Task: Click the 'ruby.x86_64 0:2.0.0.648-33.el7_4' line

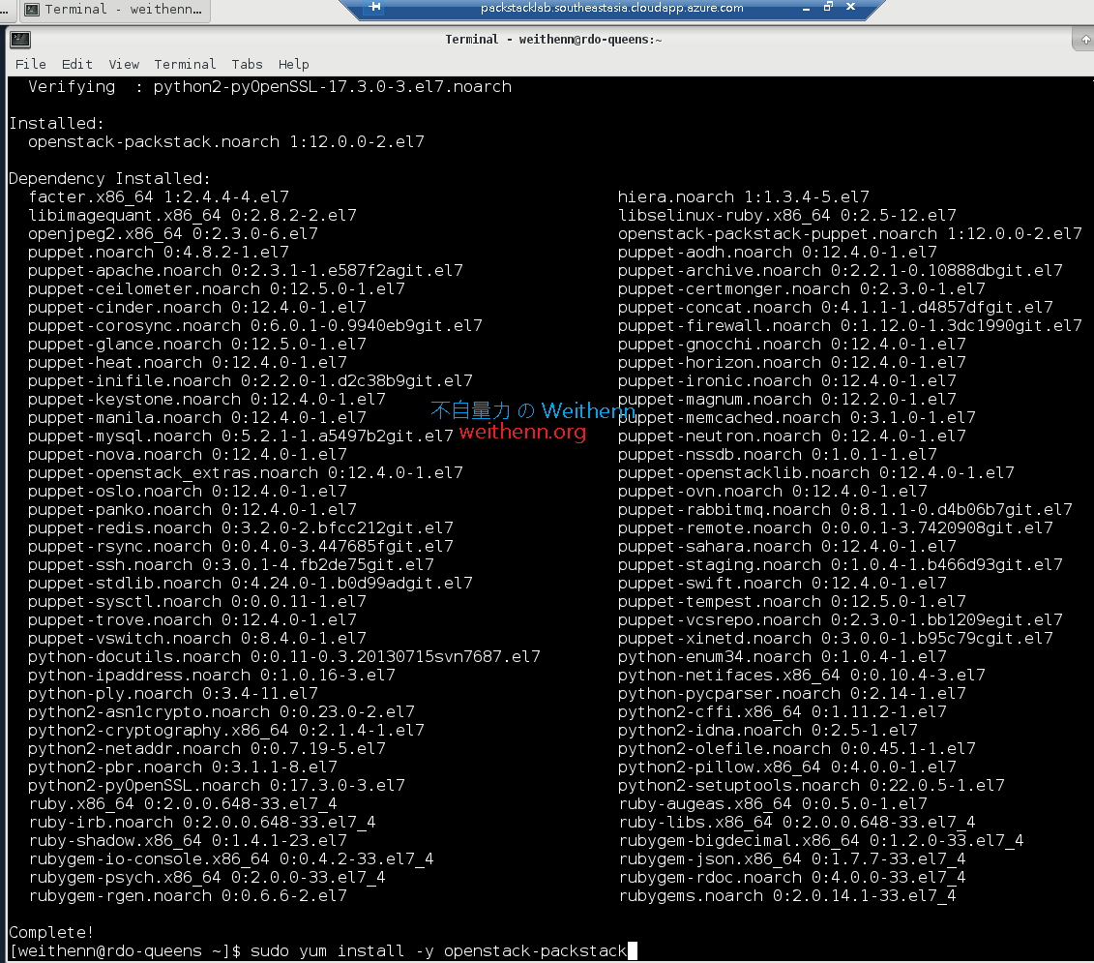Action: coord(183,803)
